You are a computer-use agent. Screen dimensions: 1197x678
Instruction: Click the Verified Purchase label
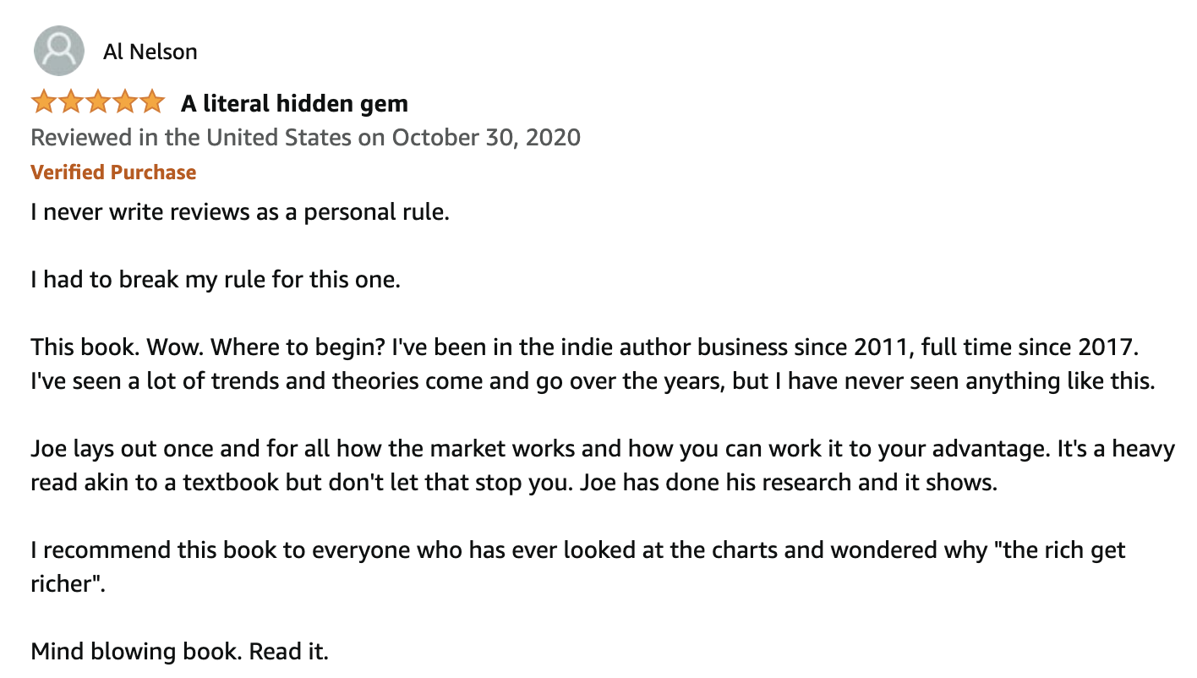[x=113, y=172]
